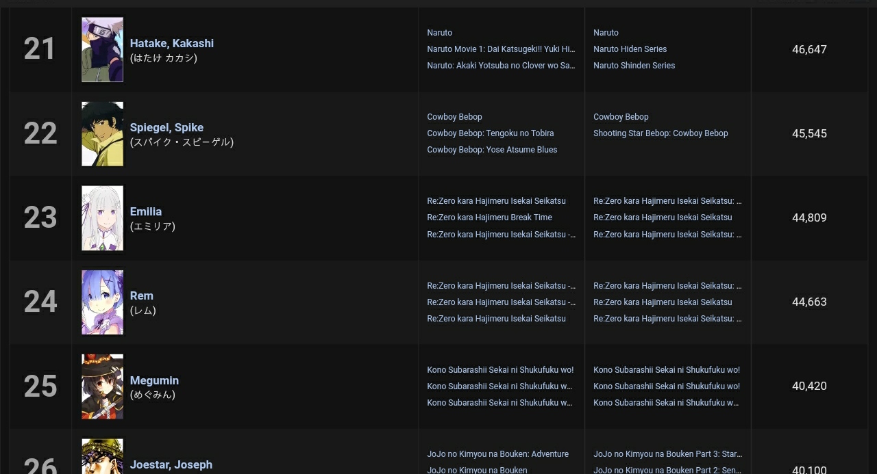Click the Joestar, Joseph link
The image size is (877, 474).
coord(171,464)
